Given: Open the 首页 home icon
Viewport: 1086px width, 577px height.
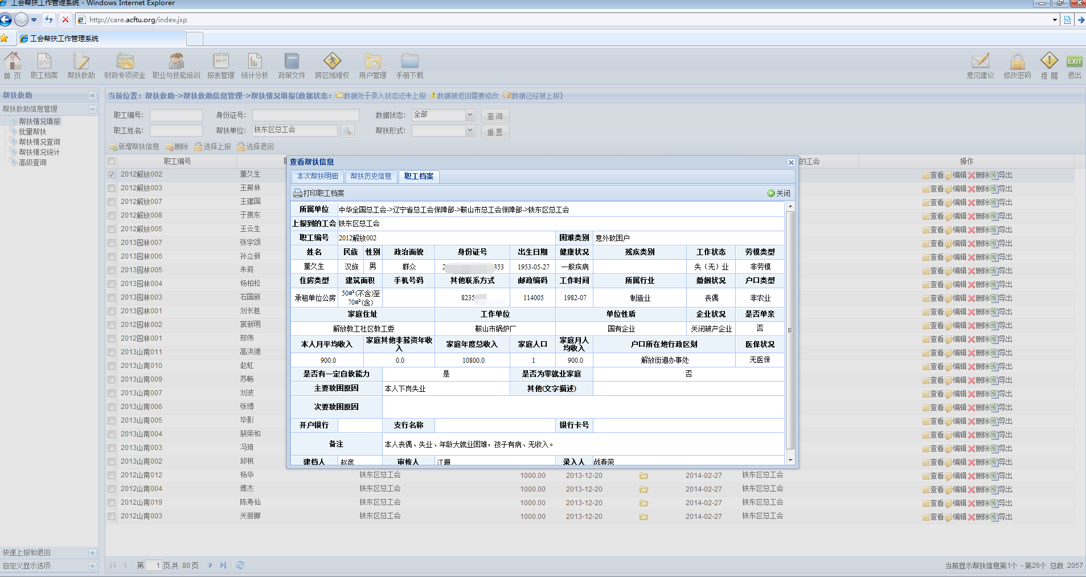Looking at the screenshot, I should [x=13, y=66].
